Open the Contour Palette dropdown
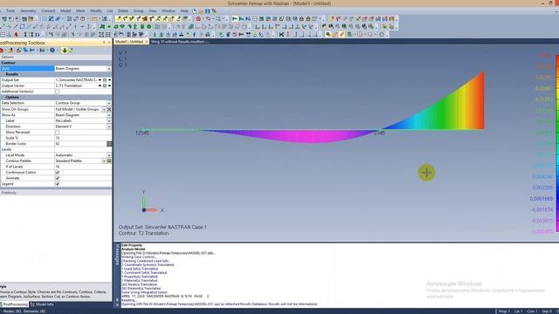Viewport: 559px width, 314px height. point(104,160)
